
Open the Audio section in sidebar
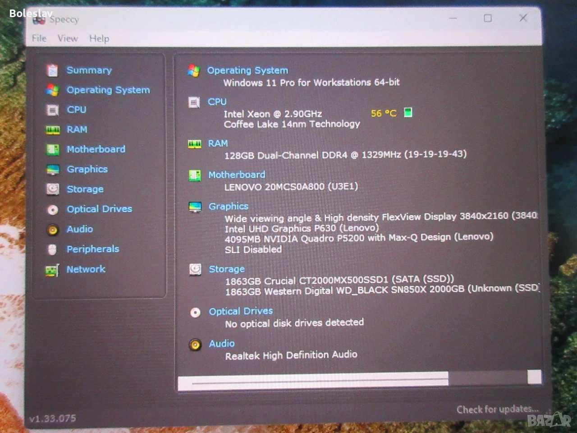coord(80,229)
